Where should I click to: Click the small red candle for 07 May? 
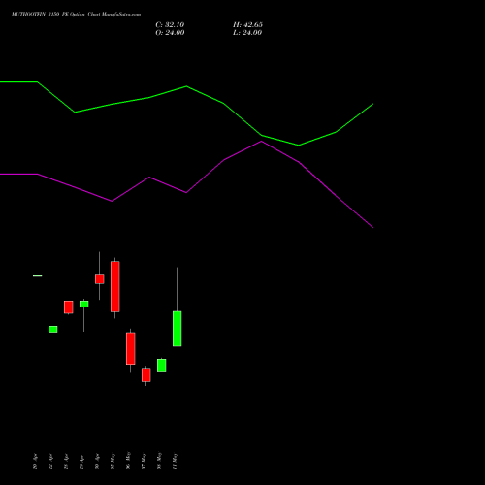[146, 374]
